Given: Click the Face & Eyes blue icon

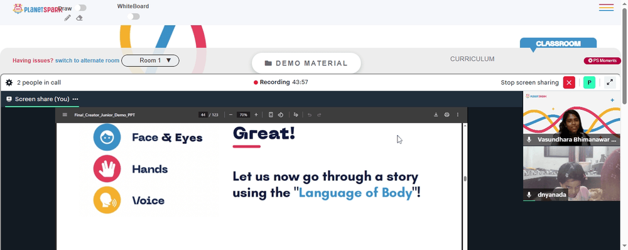Looking at the screenshot, I should (x=107, y=137).
